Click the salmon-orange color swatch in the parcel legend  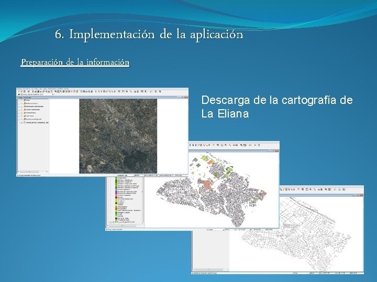click(116, 195)
